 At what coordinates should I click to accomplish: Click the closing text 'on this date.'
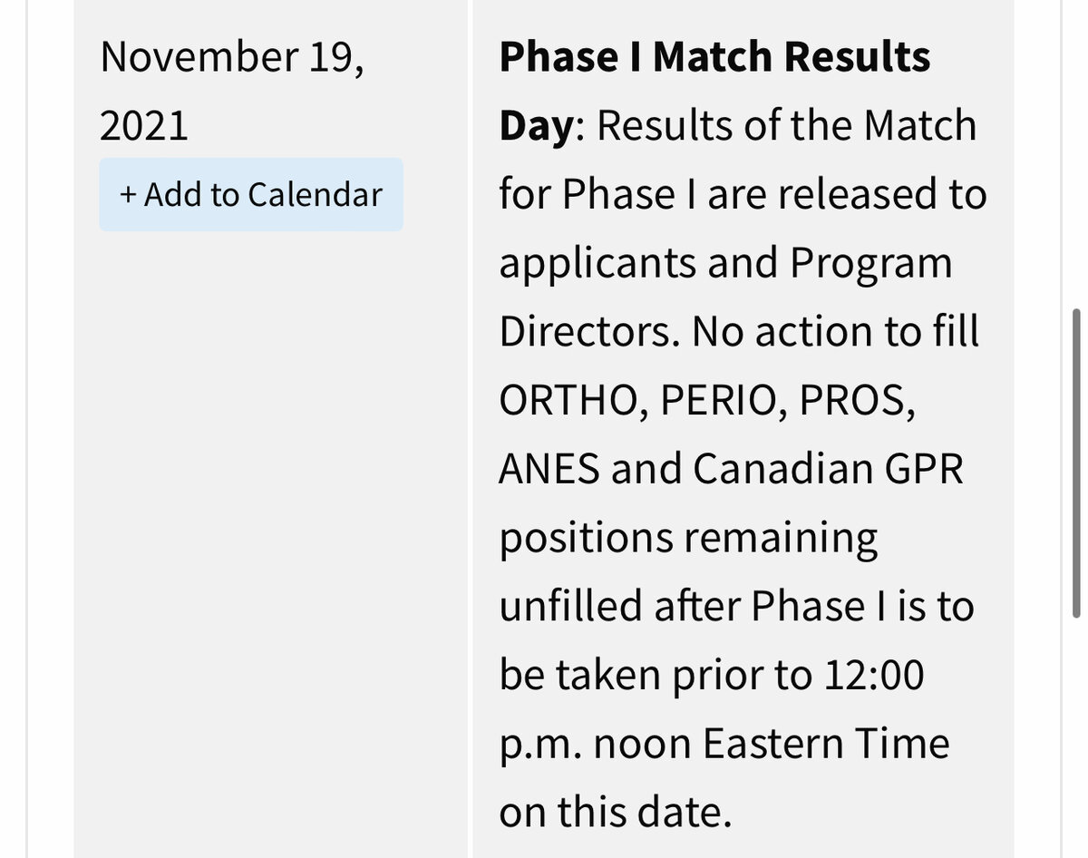(615, 813)
